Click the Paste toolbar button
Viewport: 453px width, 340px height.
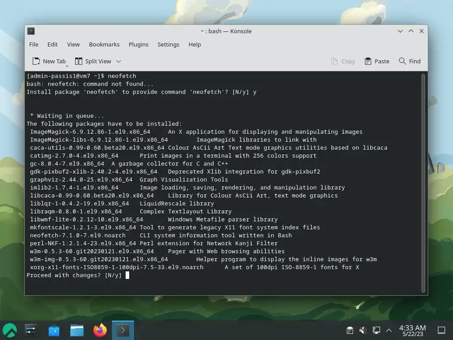377,61
